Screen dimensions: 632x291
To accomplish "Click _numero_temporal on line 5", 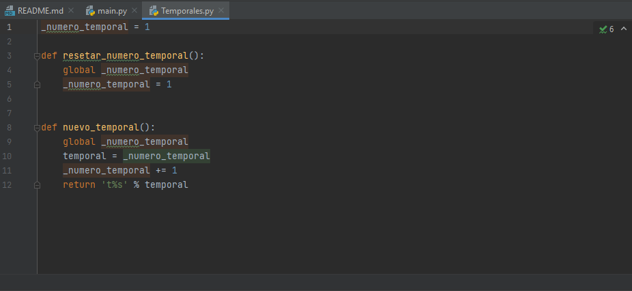I will pyautogui.click(x=106, y=84).
